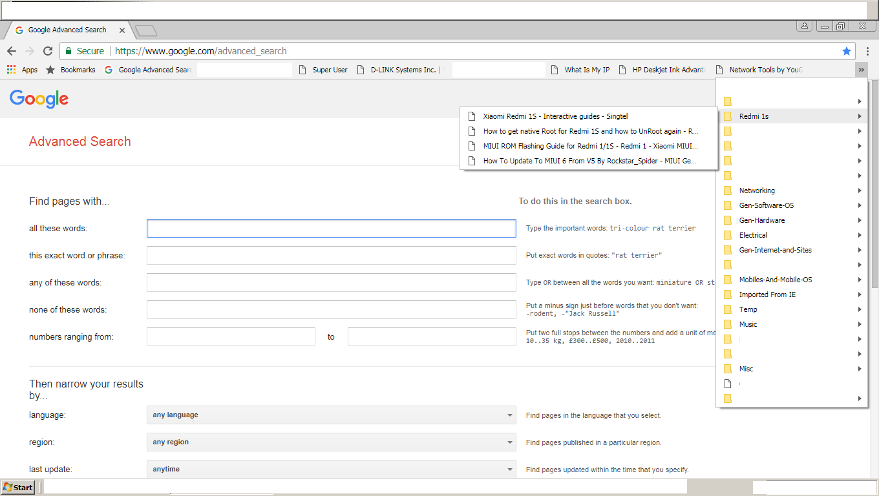Open the Chrome three-dot menu
The image size is (879, 496).
867,51
